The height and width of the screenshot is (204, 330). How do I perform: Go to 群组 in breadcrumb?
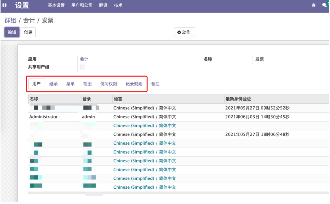(x=10, y=21)
